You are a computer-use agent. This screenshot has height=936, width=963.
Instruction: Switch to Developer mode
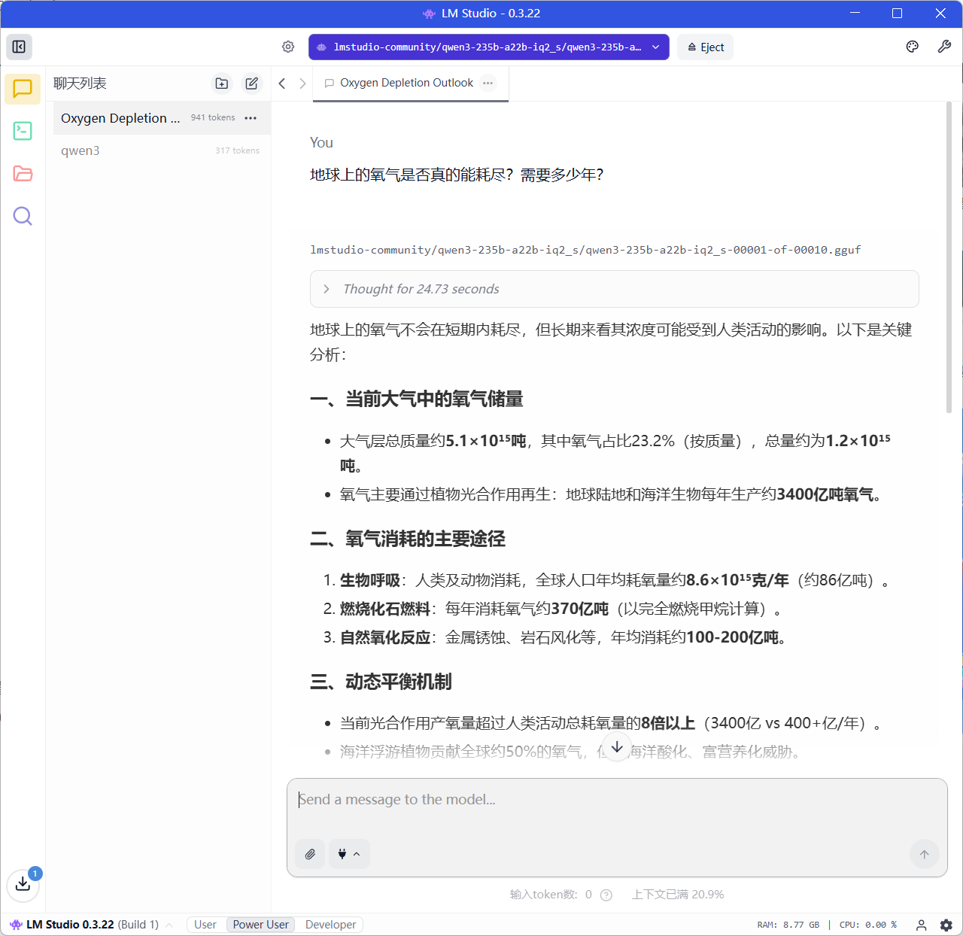330,925
